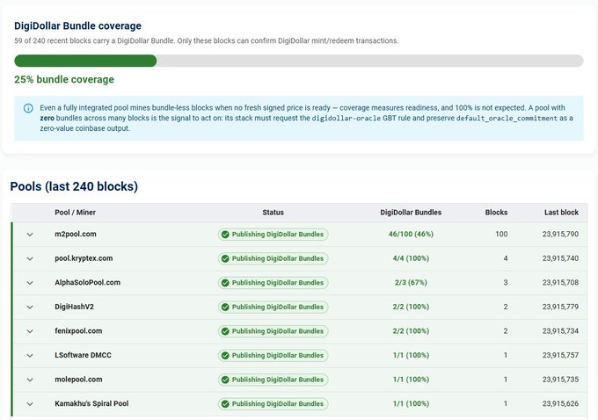This screenshot has width=598, height=420.
Task: Click the AlphaSoloPool.com pool name
Action: [x=87, y=282]
